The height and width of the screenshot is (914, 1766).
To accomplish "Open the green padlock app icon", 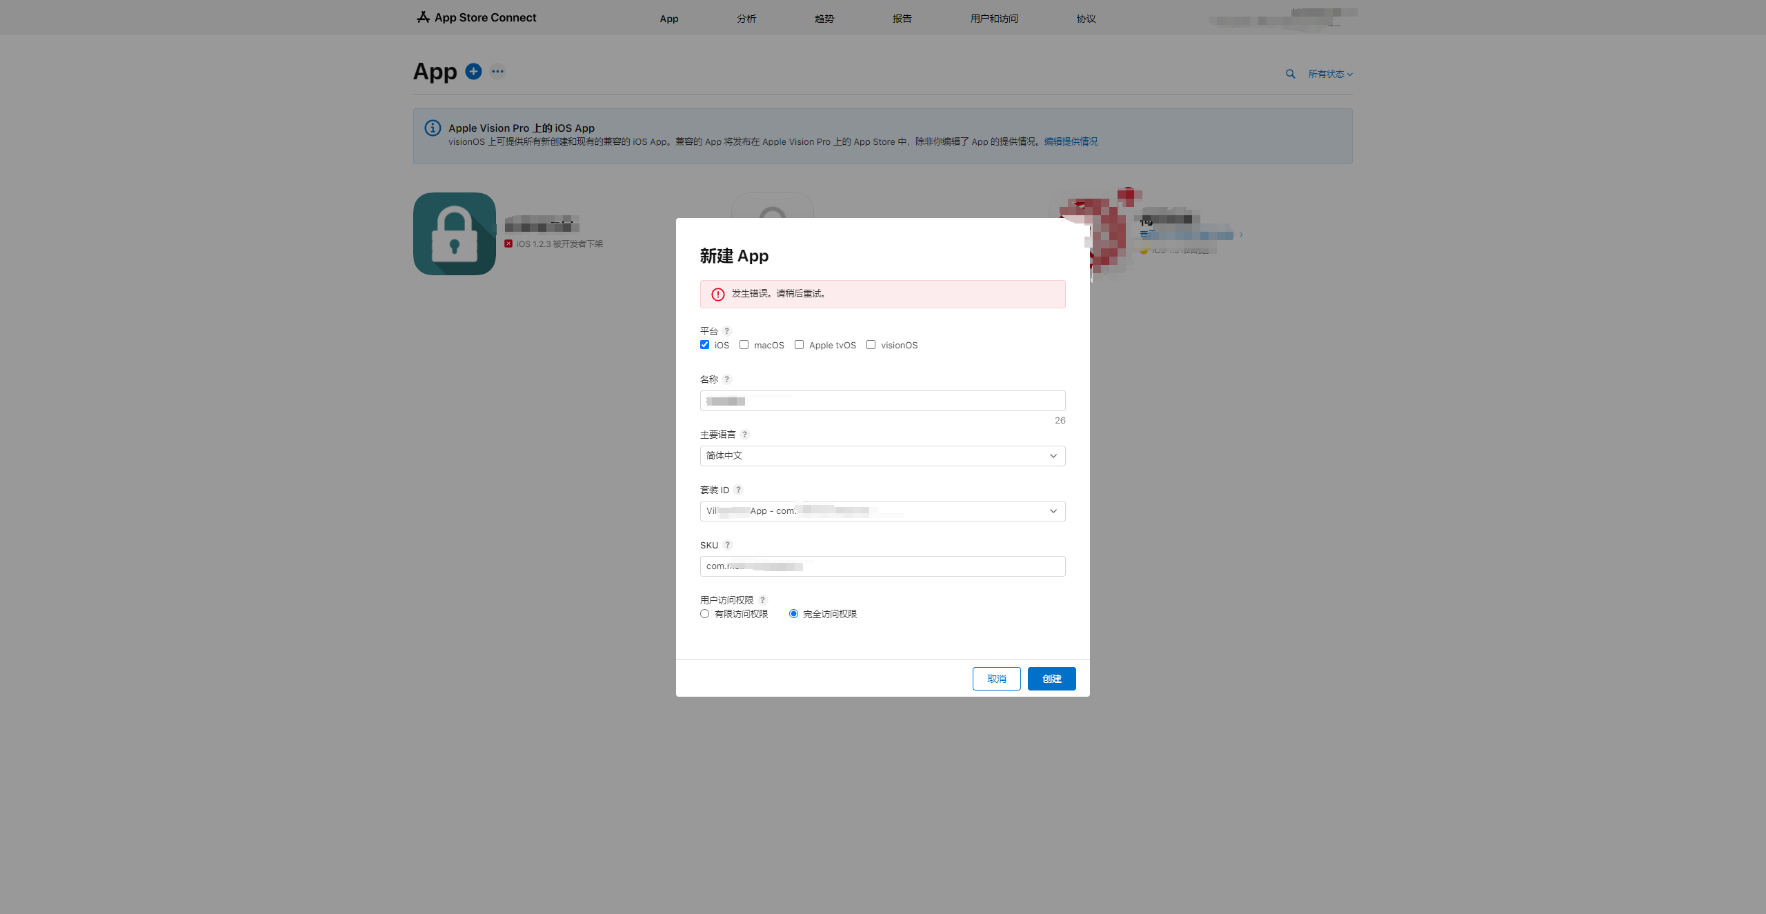I will click(455, 234).
